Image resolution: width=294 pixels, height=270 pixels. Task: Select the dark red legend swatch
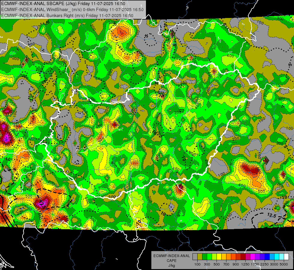[x=243, y=257]
